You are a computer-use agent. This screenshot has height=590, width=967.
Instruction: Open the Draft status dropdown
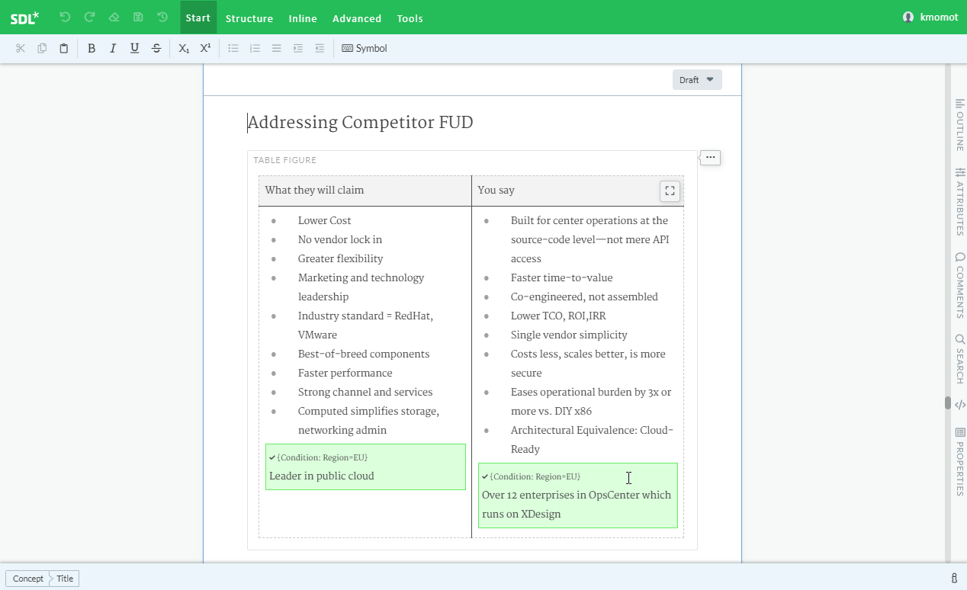pos(697,79)
